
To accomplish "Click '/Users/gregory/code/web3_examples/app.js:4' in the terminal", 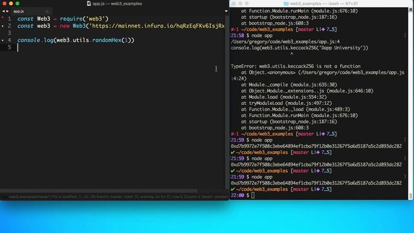I will point(285,41).
